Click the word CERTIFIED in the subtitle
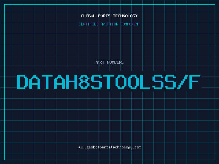Screen dimensions: 219x164 pos(89,24)
